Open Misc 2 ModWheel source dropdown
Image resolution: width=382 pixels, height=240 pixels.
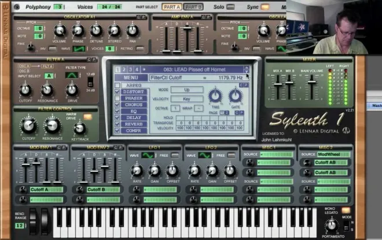coord(333,154)
